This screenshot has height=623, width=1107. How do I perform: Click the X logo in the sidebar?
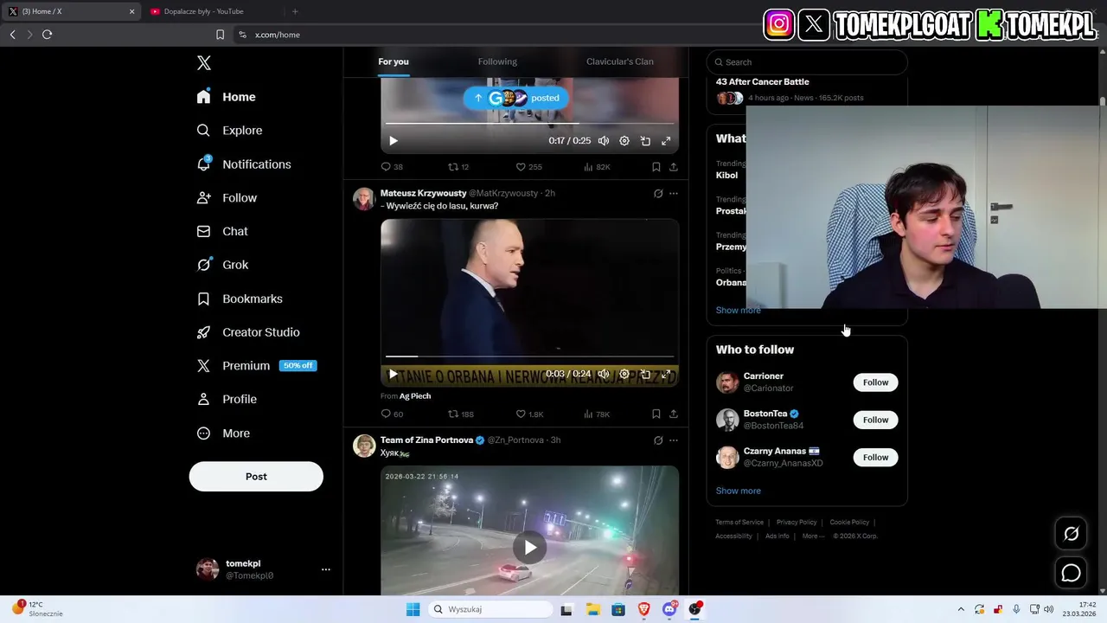204,62
